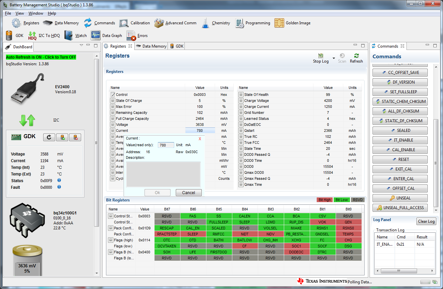Select the DashBoard tab

(x=19, y=47)
